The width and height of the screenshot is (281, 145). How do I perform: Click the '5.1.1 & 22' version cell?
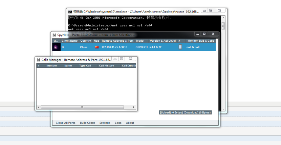click(155, 47)
